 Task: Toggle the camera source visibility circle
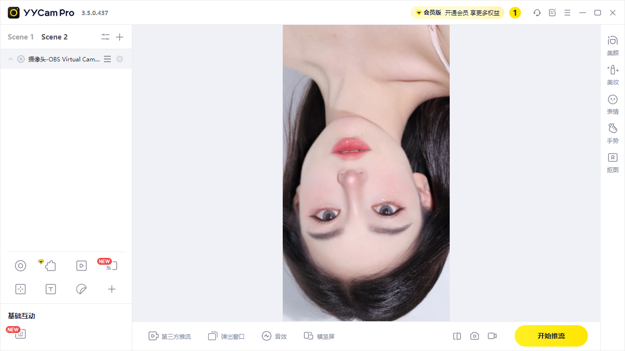coord(21,59)
